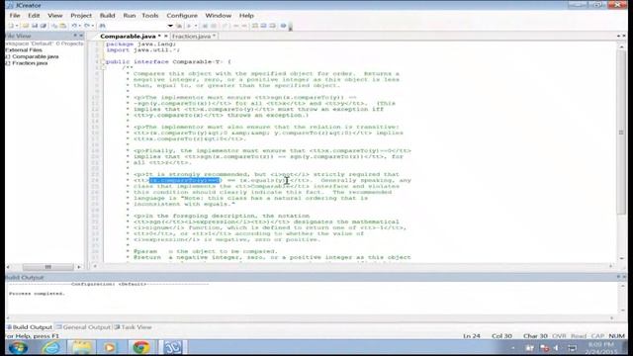This screenshot has height=356, width=633.
Task: Click 'Process completed.' text in Build Output
Action: [37, 294]
